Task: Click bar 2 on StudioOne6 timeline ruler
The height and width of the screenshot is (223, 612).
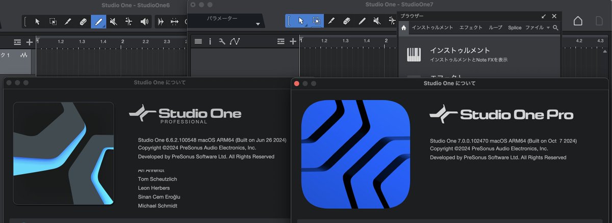Action: click(122, 41)
